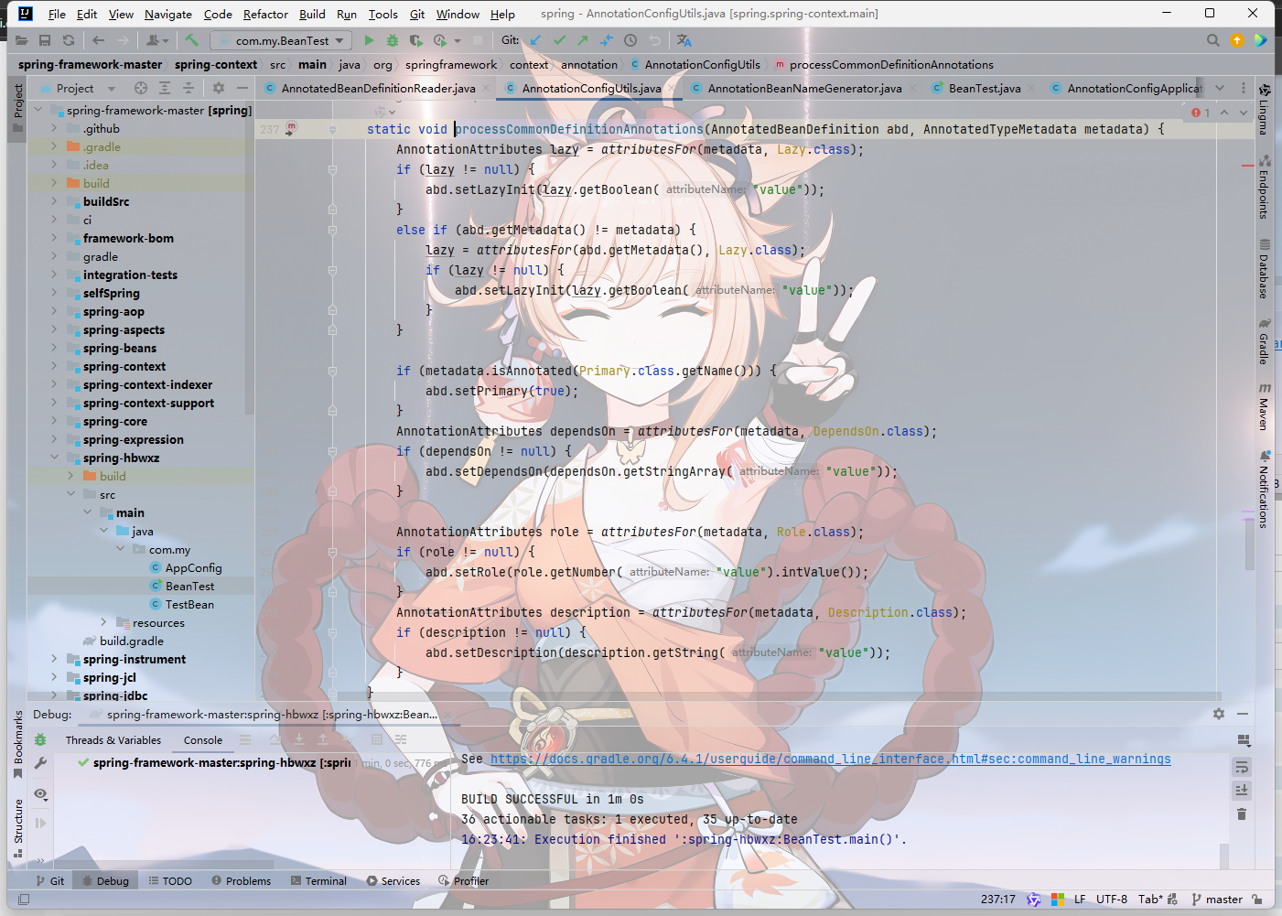Expand the resources folder node
Image resolution: width=1282 pixels, height=916 pixels.
[103, 622]
